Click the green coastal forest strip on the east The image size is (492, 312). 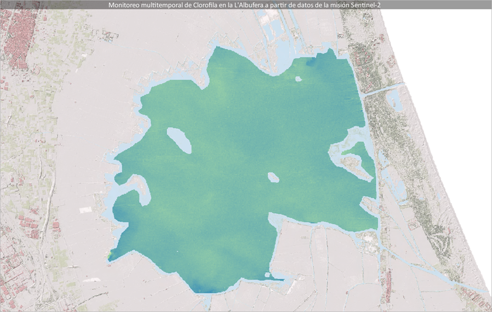point(416,164)
